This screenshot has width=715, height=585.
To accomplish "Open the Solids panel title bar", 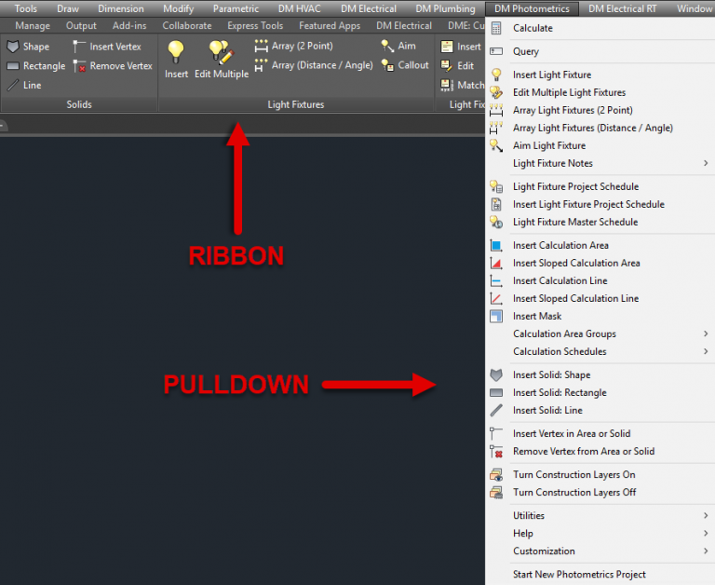I will pyautogui.click(x=79, y=104).
